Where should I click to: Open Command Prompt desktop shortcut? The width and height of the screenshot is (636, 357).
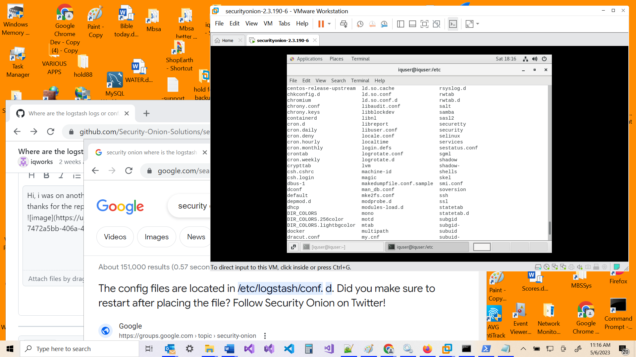(x=618, y=314)
